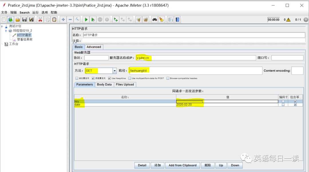Click the grey Shutdown icon
Screen dimensions: 309x172
coord(107,19)
